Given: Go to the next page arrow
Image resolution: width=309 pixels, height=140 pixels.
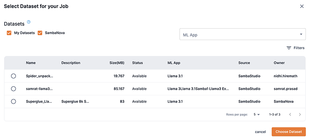Looking at the screenshot, I should click(x=300, y=115).
